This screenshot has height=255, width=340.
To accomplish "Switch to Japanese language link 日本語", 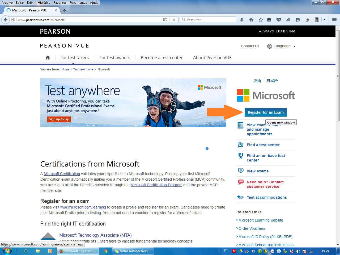I will [x=272, y=81].
